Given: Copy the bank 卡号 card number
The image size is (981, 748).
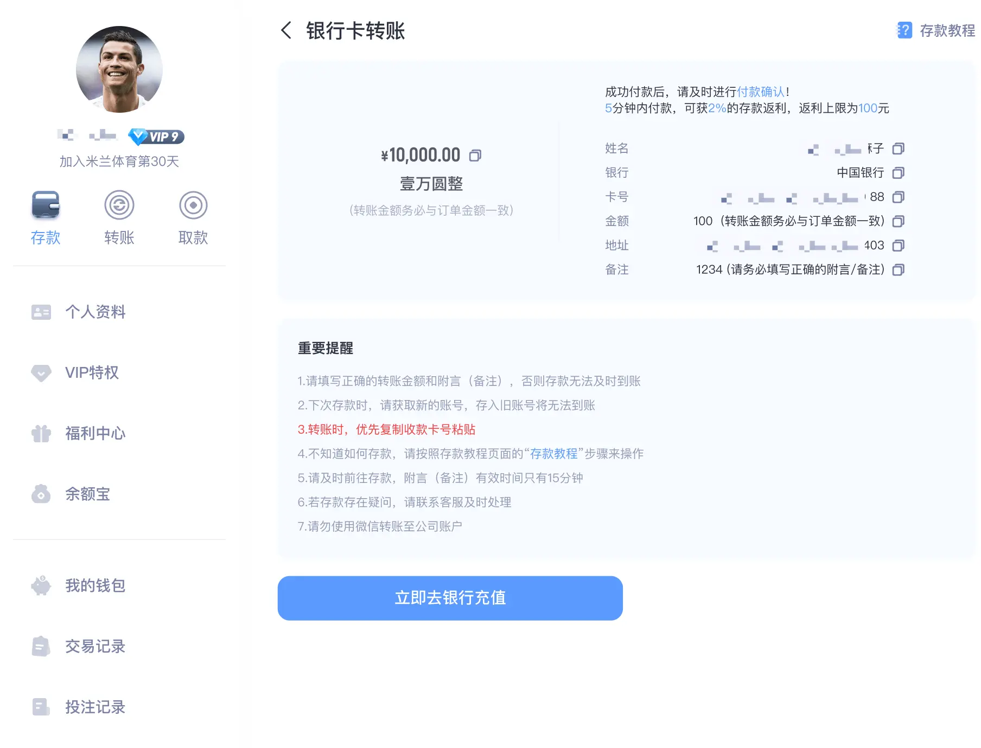Looking at the screenshot, I should (899, 197).
